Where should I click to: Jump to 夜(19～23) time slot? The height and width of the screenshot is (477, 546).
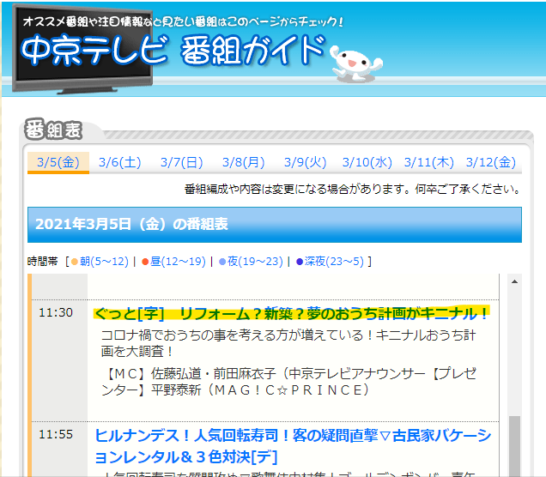(x=255, y=262)
